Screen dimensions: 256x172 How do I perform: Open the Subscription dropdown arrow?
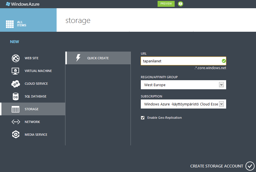(x=221, y=104)
